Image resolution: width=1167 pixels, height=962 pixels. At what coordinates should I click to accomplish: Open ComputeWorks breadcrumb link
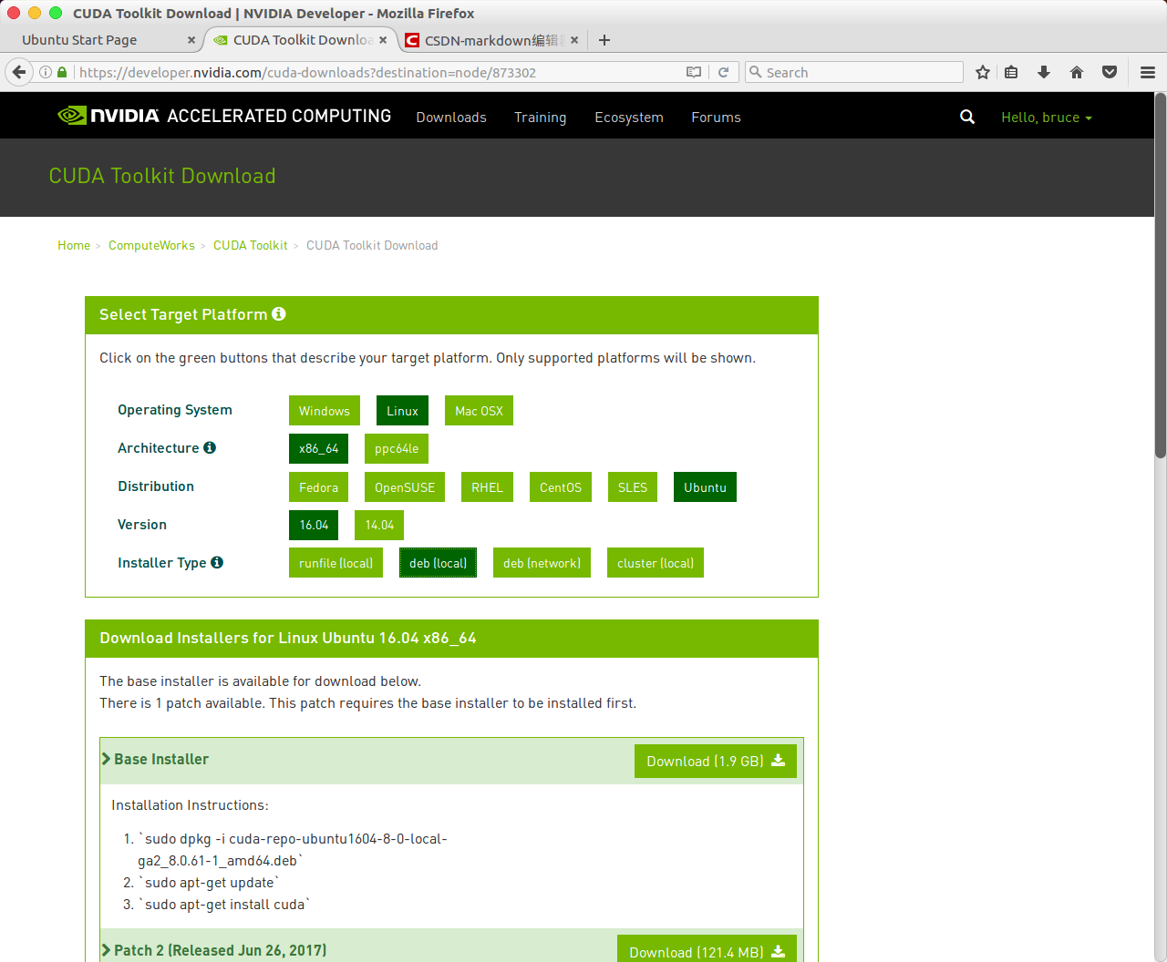click(151, 245)
